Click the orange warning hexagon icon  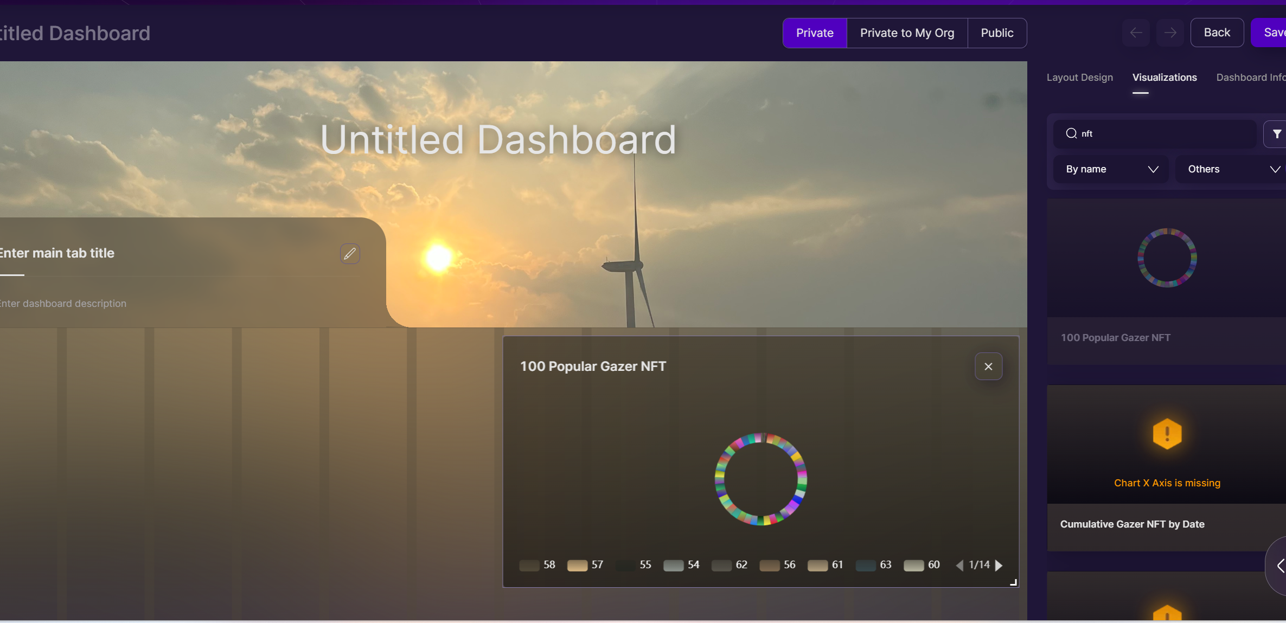[1167, 434]
